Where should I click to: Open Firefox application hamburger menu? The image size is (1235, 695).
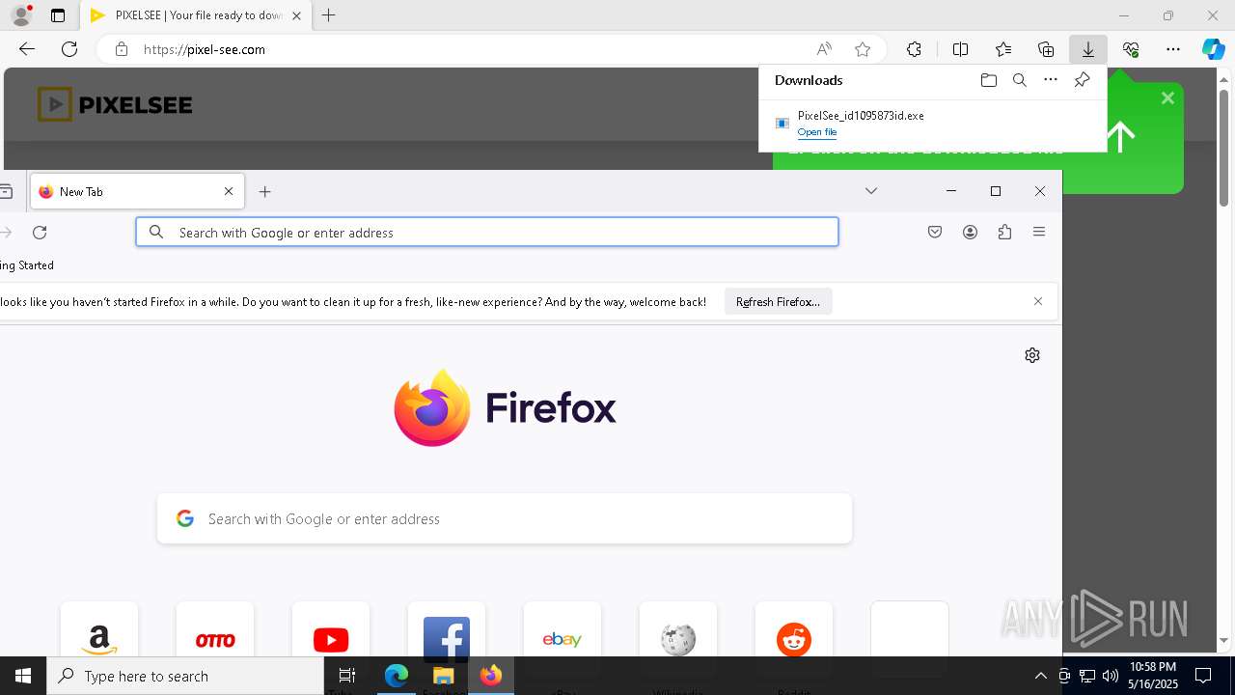pyautogui.click(x=1039, y=232)
